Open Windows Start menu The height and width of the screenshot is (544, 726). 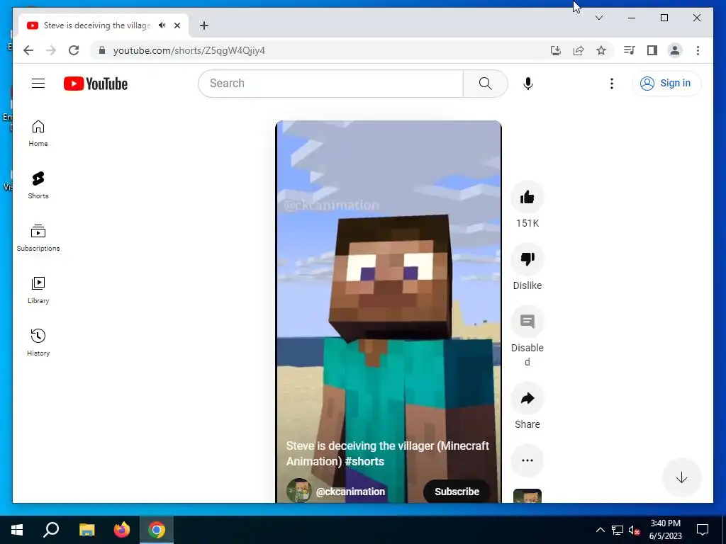(x=17, y=530)
